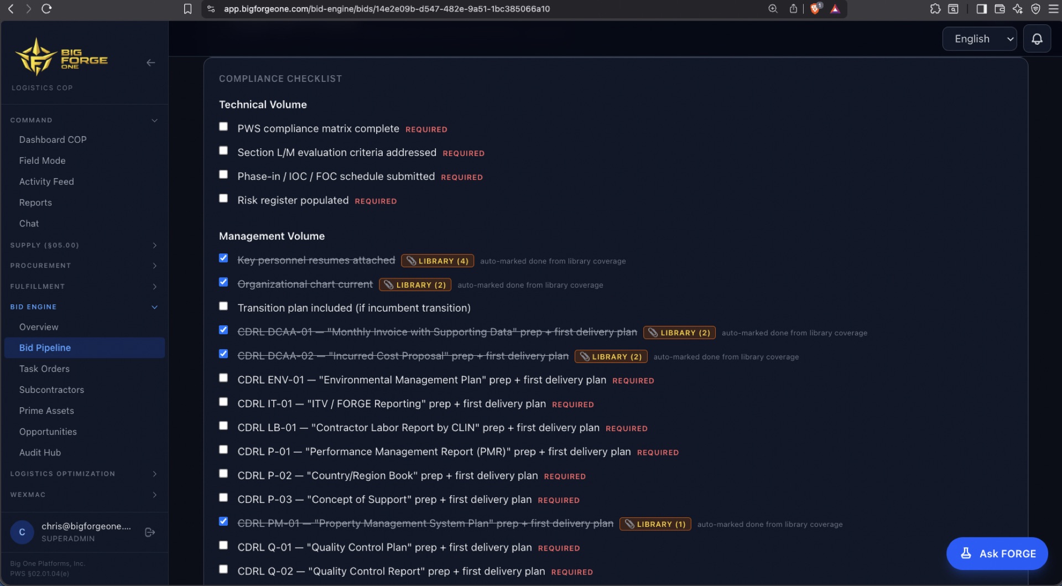The height and width of the screenshot is (586, 1062).
Task: Check Risk register populated checkbox
Action: [x=223, y=198]
